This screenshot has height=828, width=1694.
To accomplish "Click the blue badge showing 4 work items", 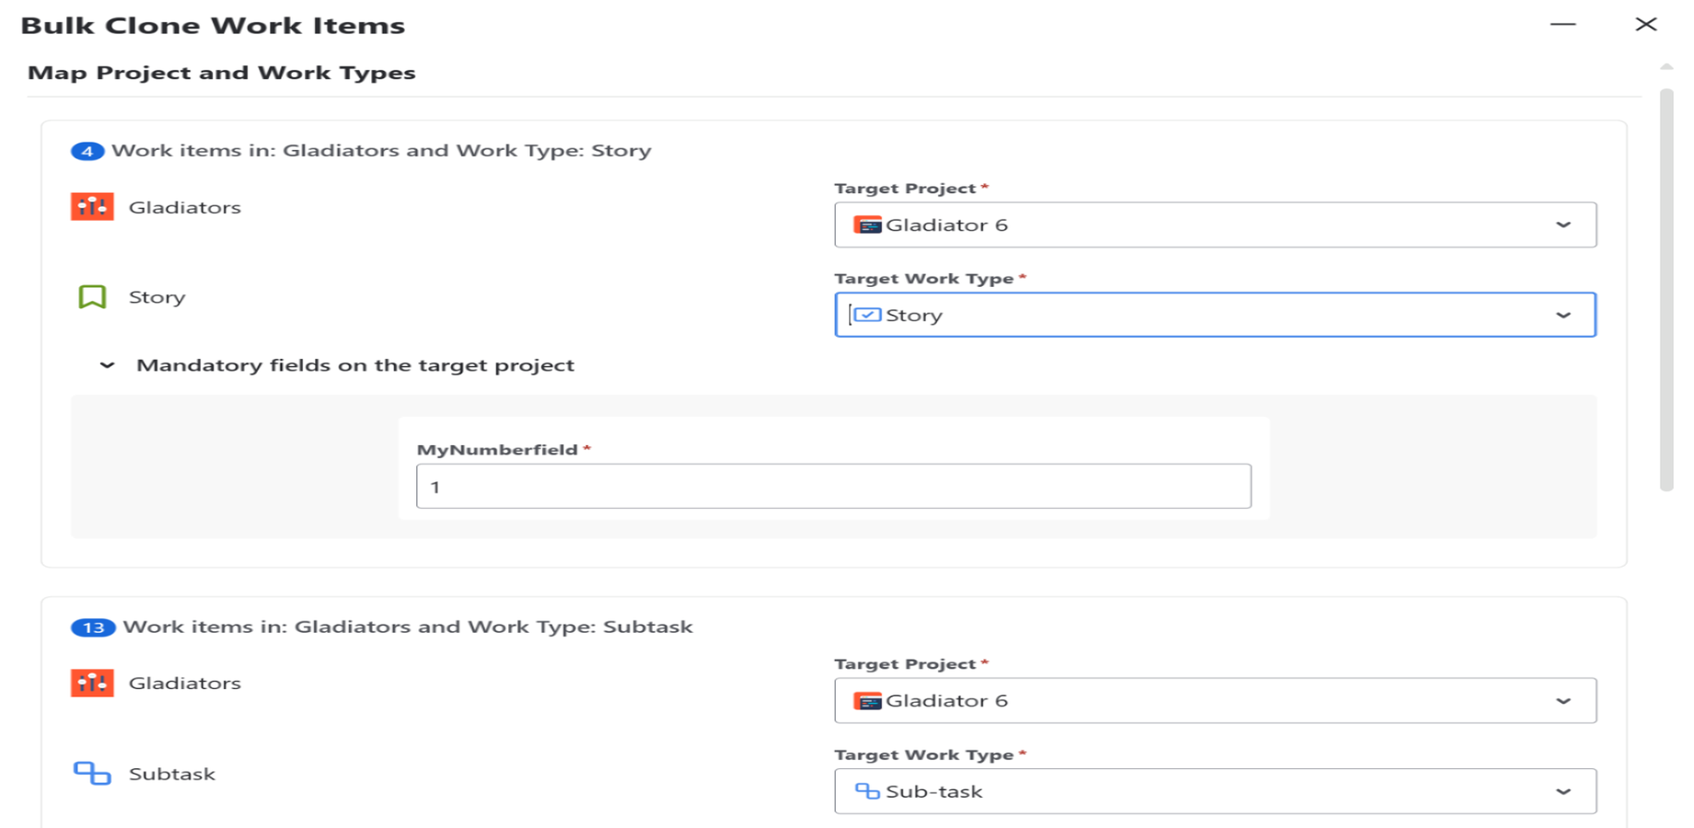I will [87, 150].
